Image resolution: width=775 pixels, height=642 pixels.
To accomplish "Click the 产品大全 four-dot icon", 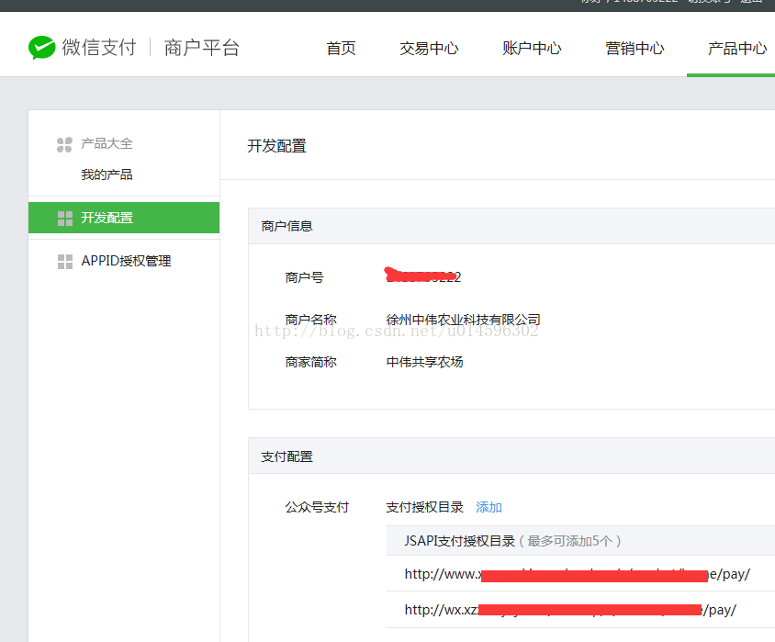I will (x=64, y=144).
